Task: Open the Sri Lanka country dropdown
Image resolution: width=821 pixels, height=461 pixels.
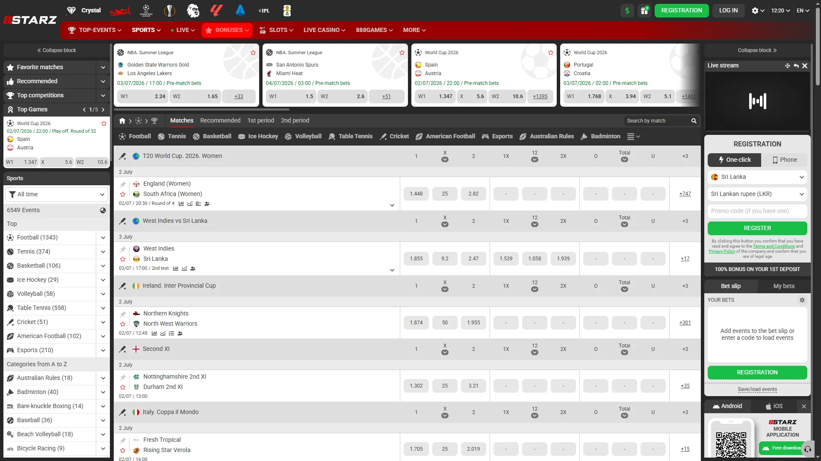Action: [x=757, y=177]
